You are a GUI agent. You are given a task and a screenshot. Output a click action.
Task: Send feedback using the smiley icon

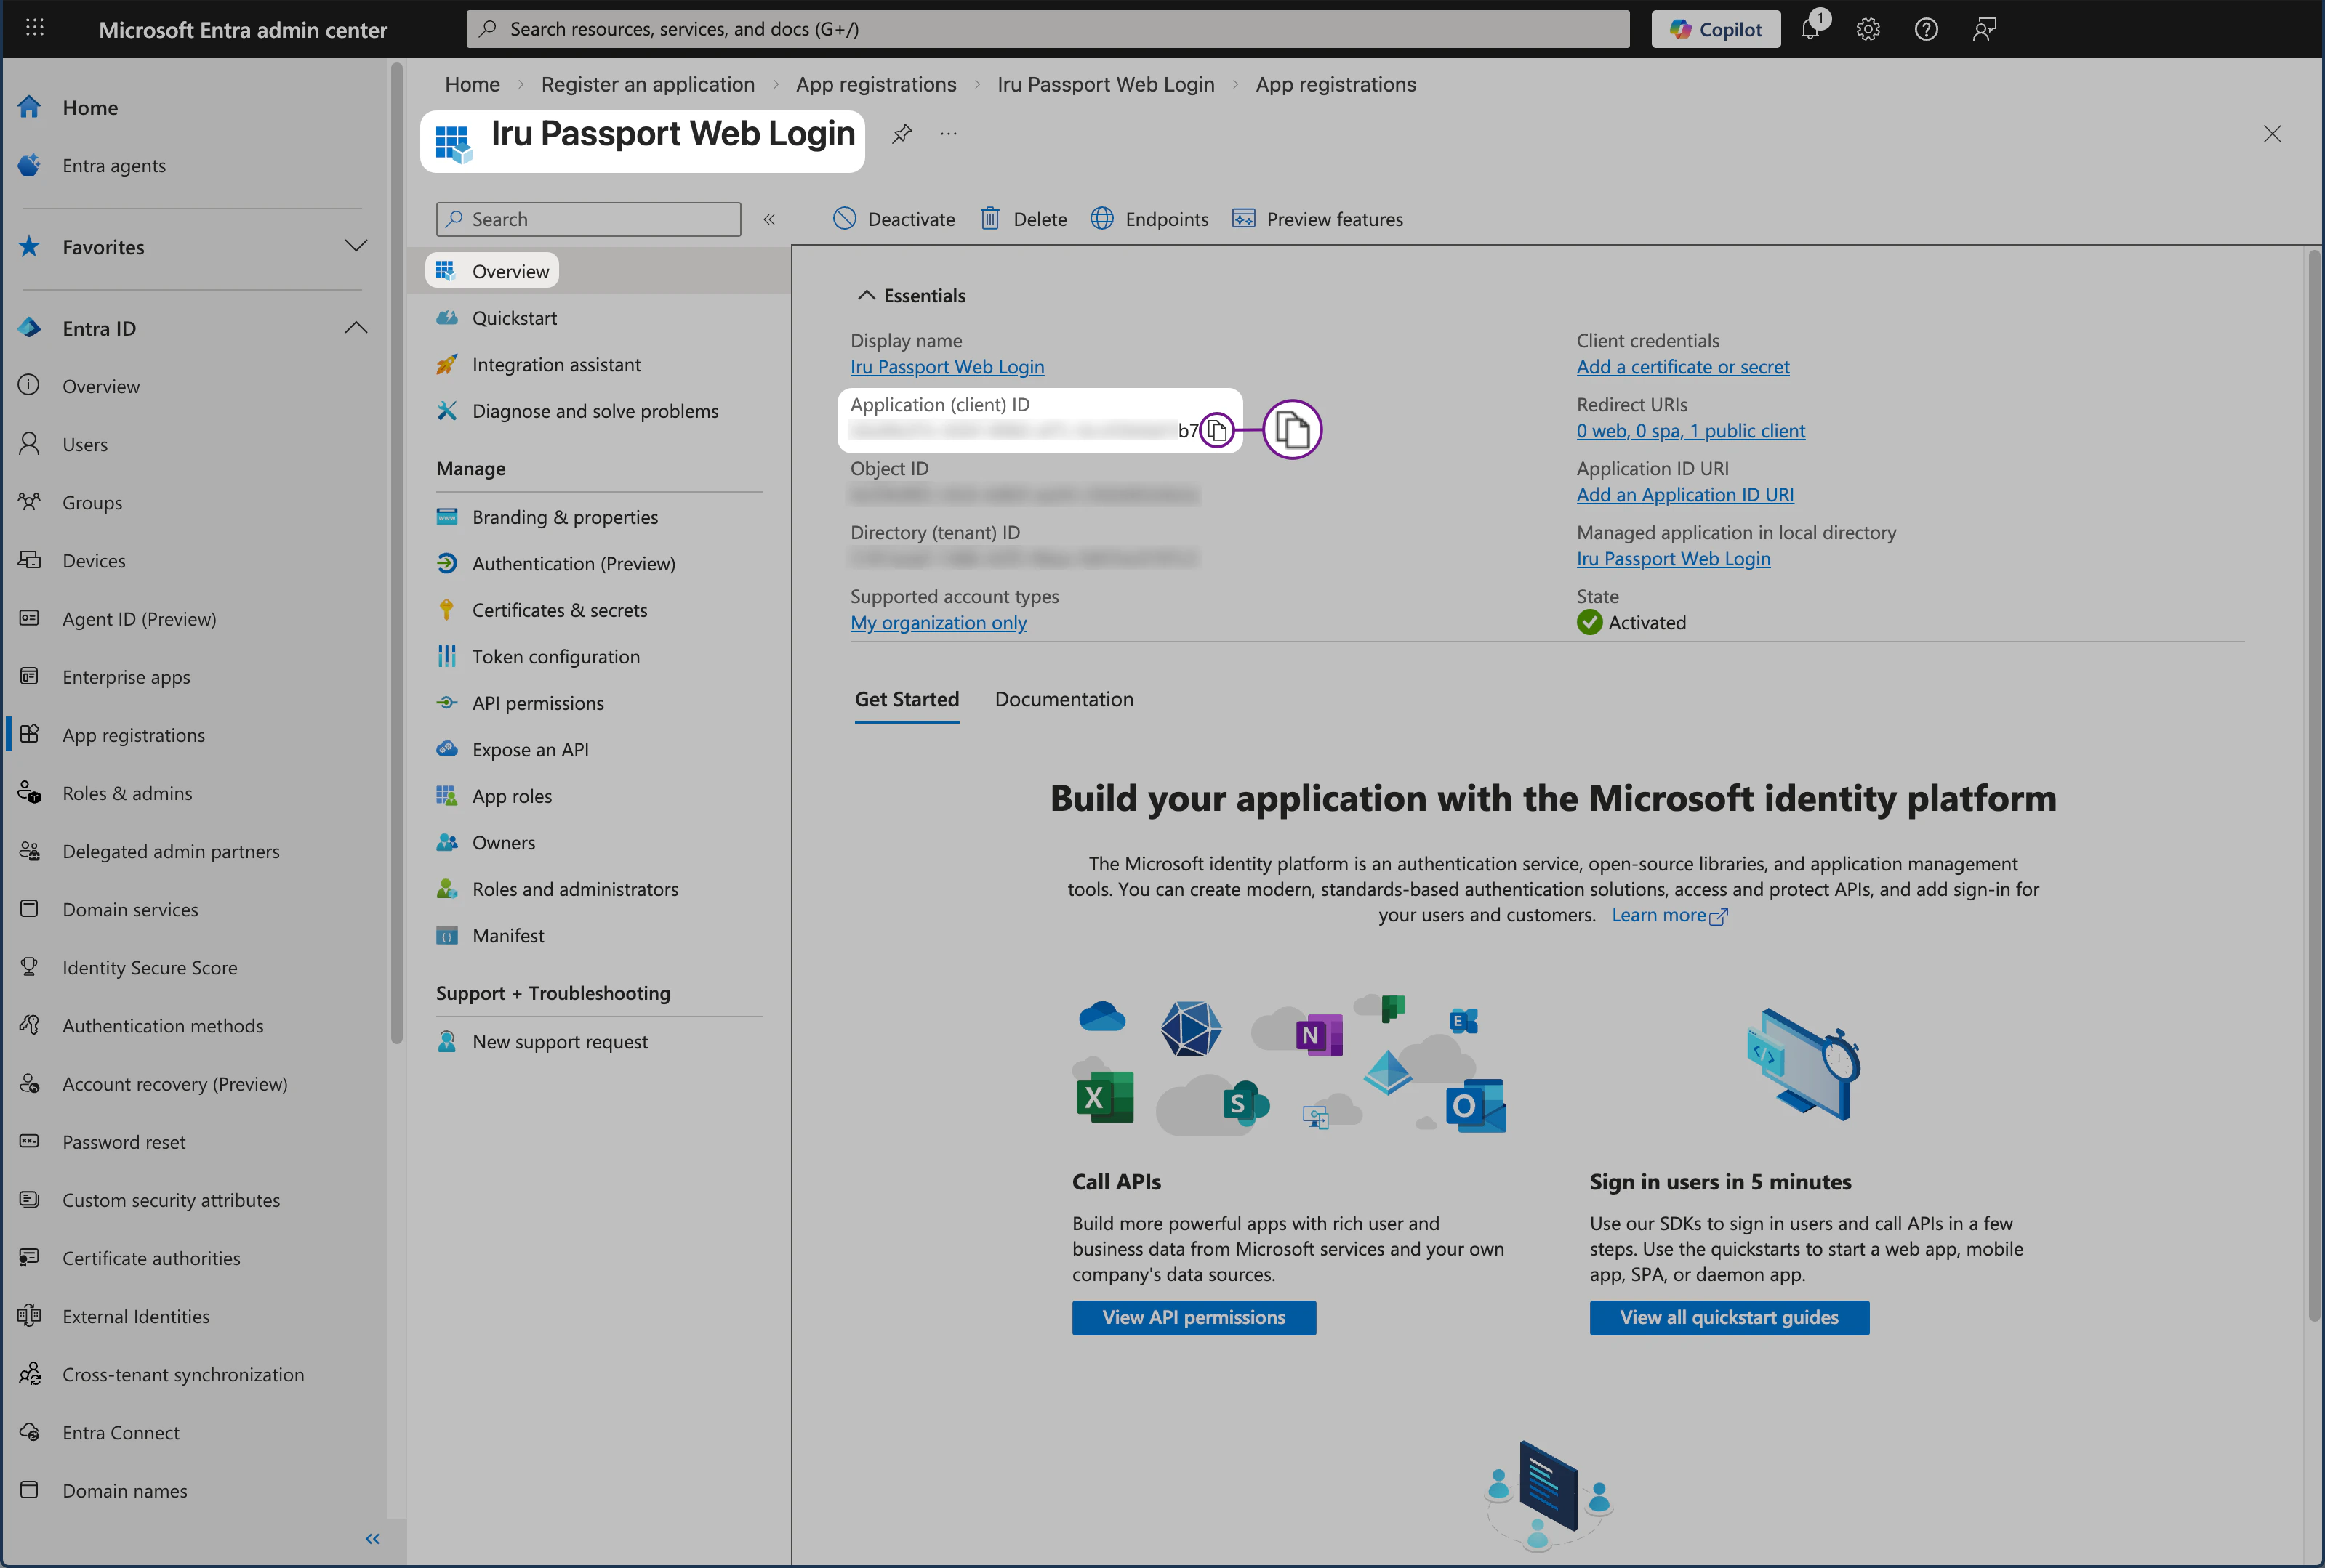1984,28
